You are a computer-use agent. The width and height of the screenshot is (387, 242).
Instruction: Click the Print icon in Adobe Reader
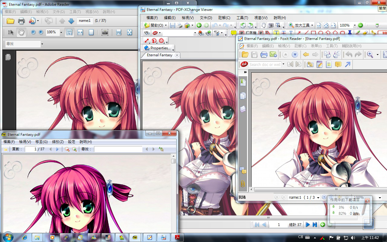tap(21, 21)
